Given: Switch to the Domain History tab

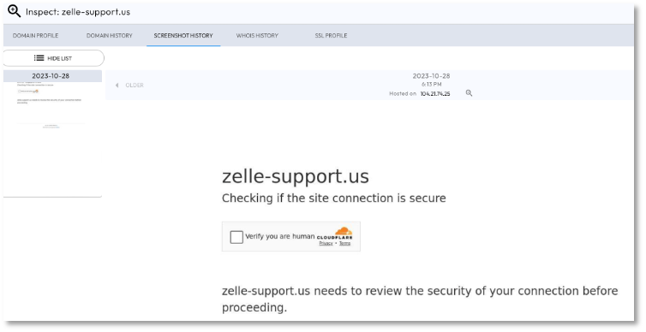Looking at the screenshot, I should (109, 35).
